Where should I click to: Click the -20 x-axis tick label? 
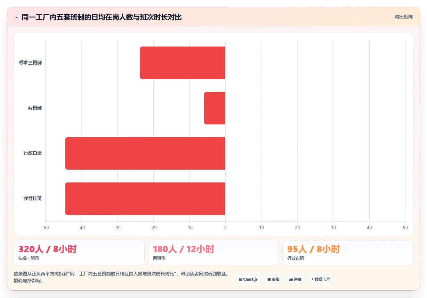[153, 228]
